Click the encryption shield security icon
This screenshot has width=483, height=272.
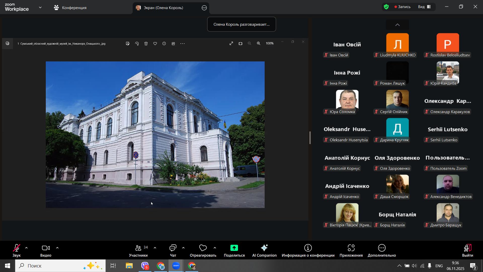point(386,7)
